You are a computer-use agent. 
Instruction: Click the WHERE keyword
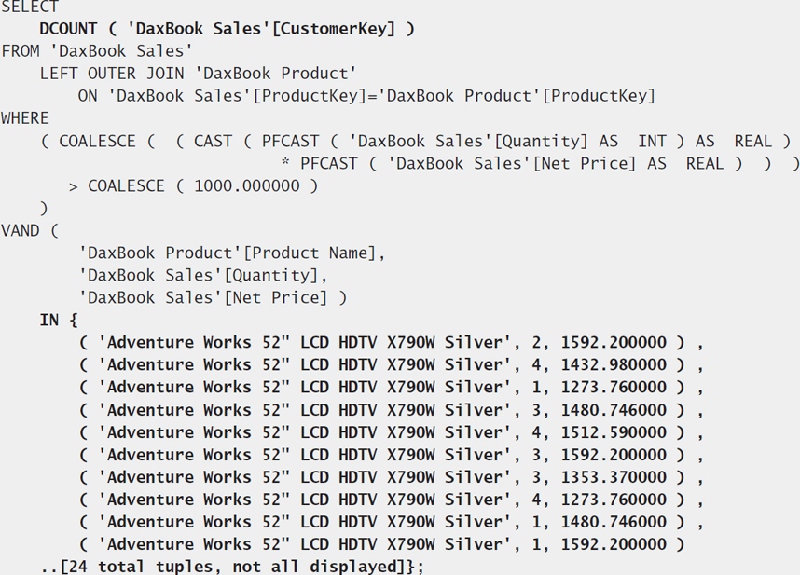point(25,118)
